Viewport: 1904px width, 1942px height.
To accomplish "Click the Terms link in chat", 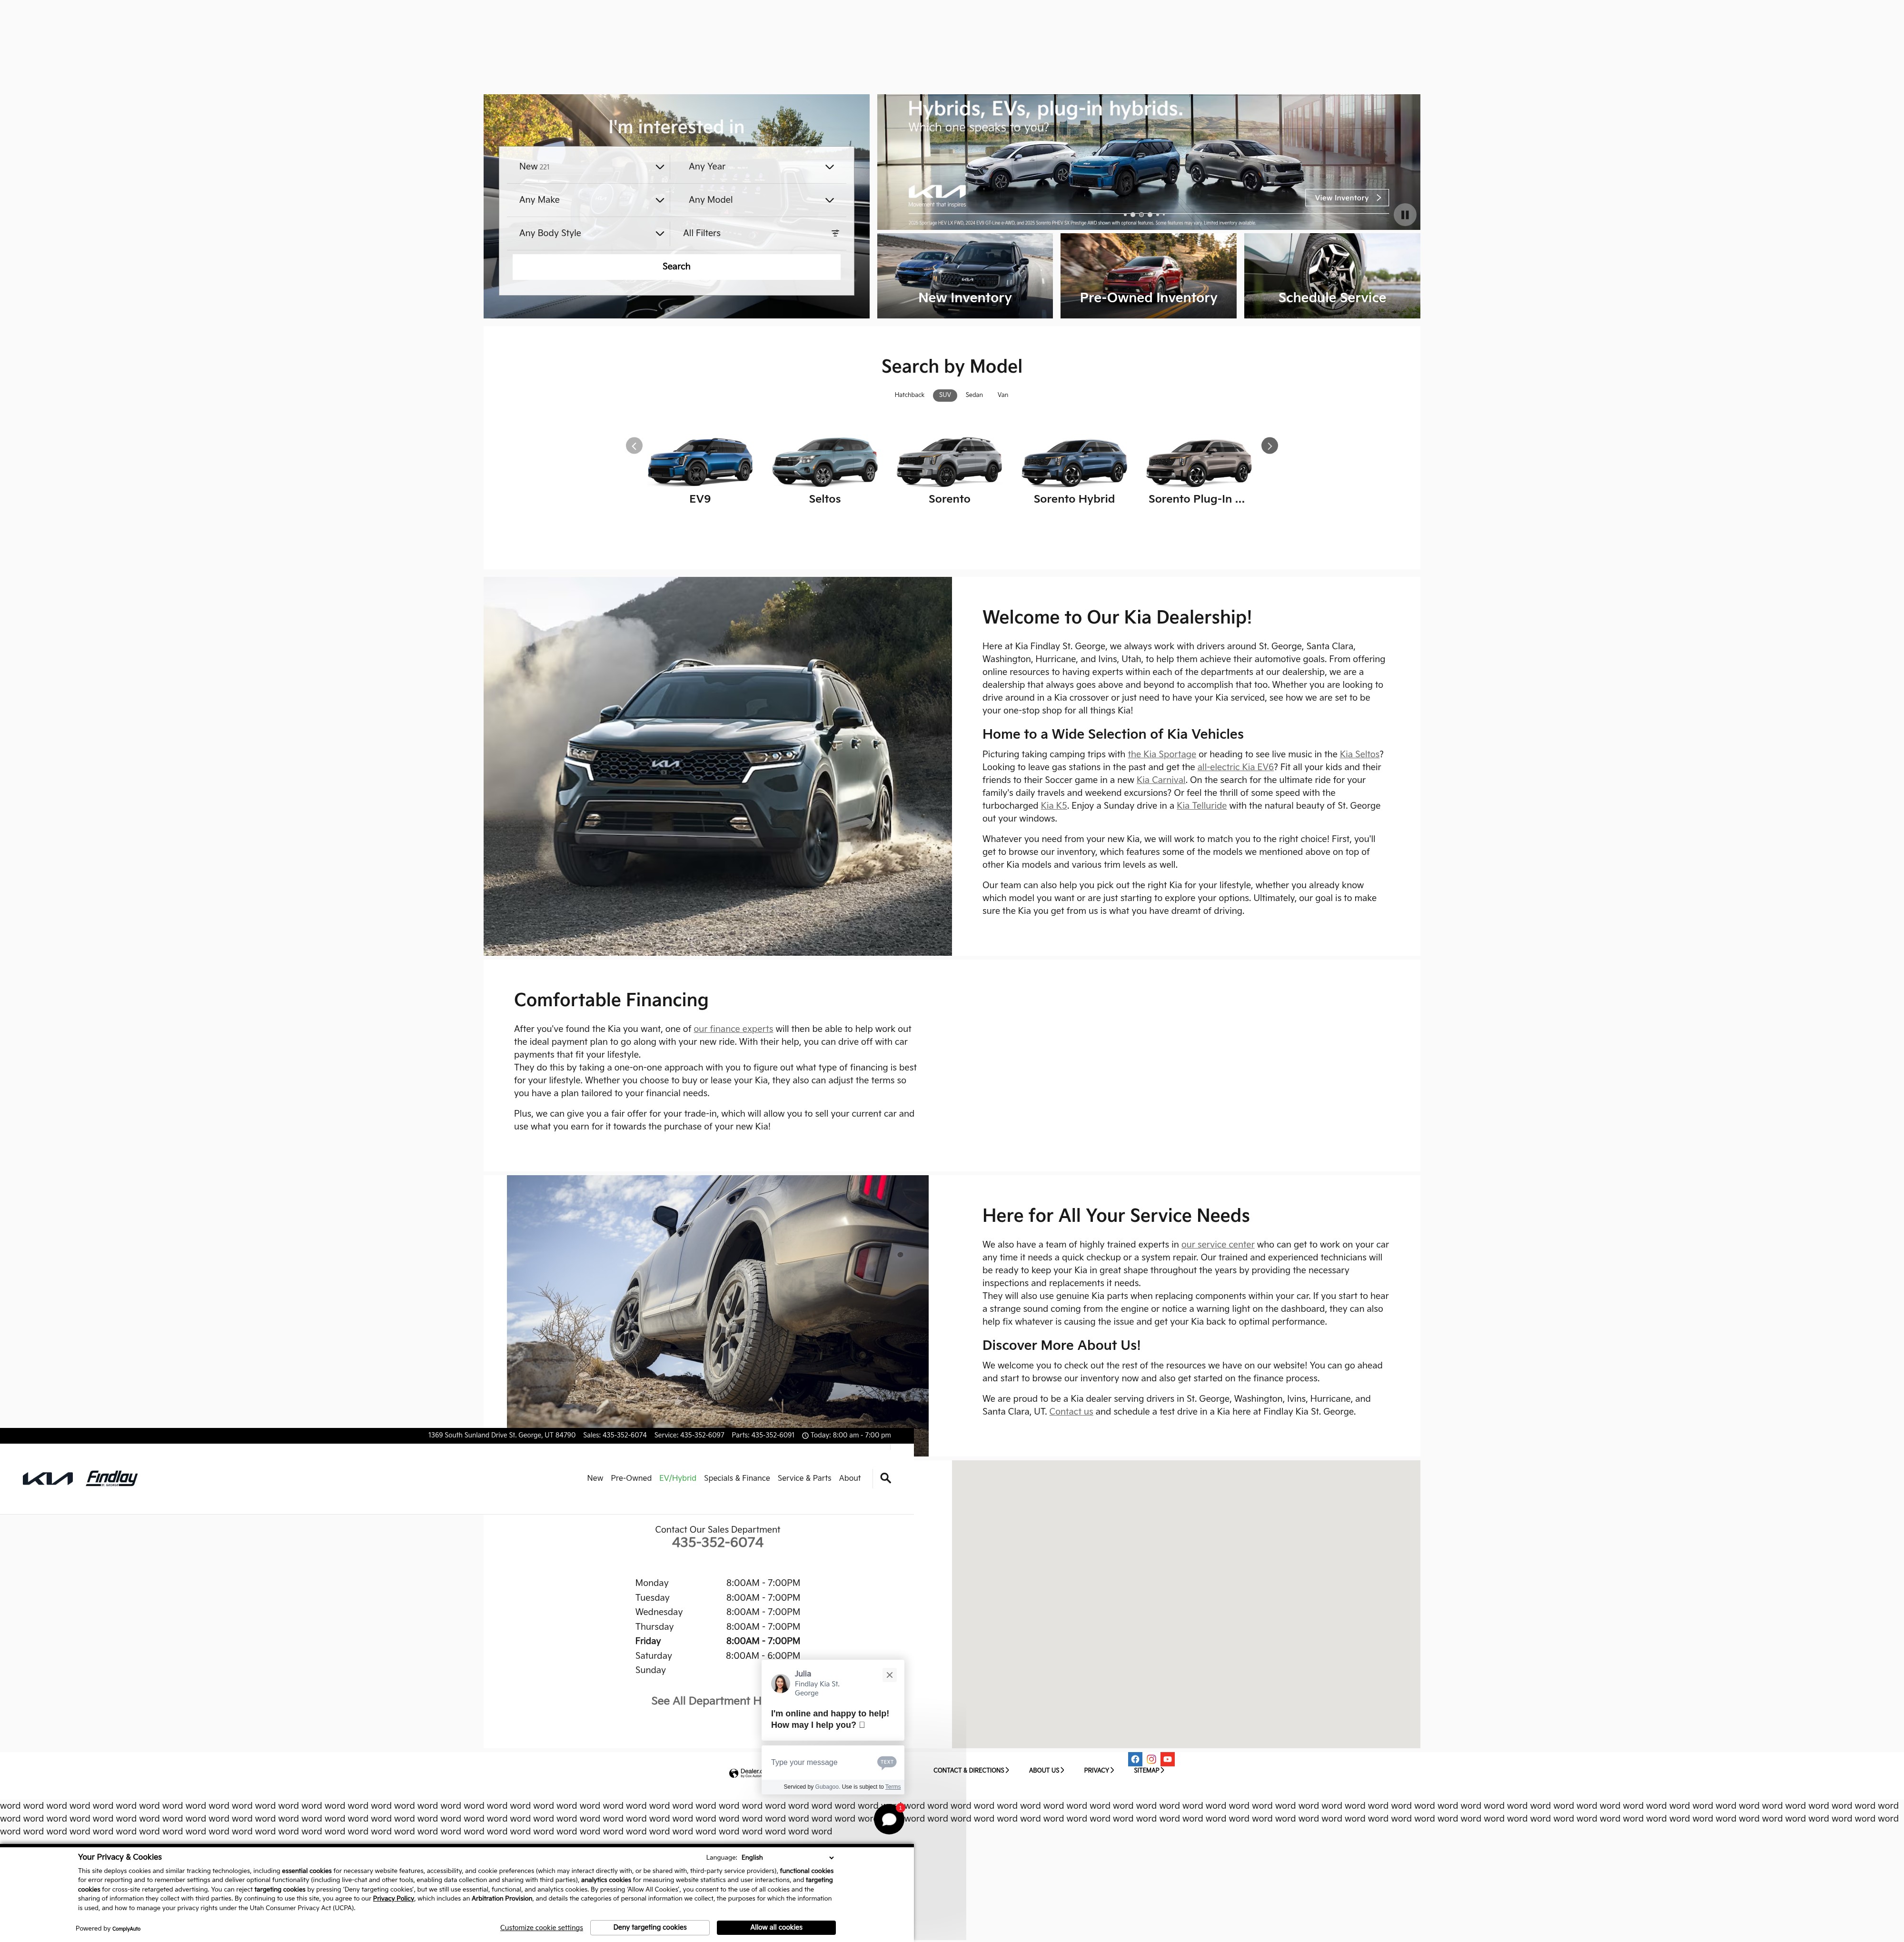I will [x=893, y=1787].
